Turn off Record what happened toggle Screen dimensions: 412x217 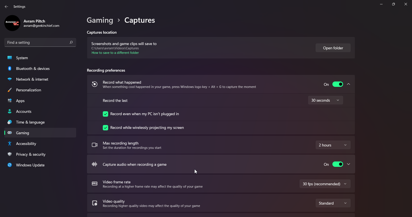(x=338, y=84)
